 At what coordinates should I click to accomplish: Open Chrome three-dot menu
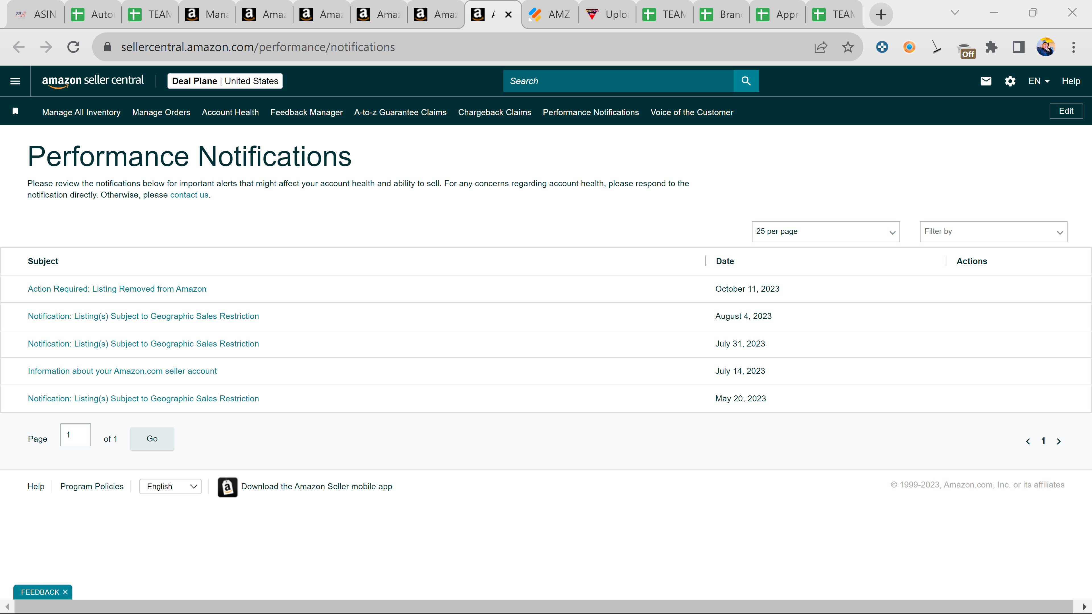point(1074,47)
